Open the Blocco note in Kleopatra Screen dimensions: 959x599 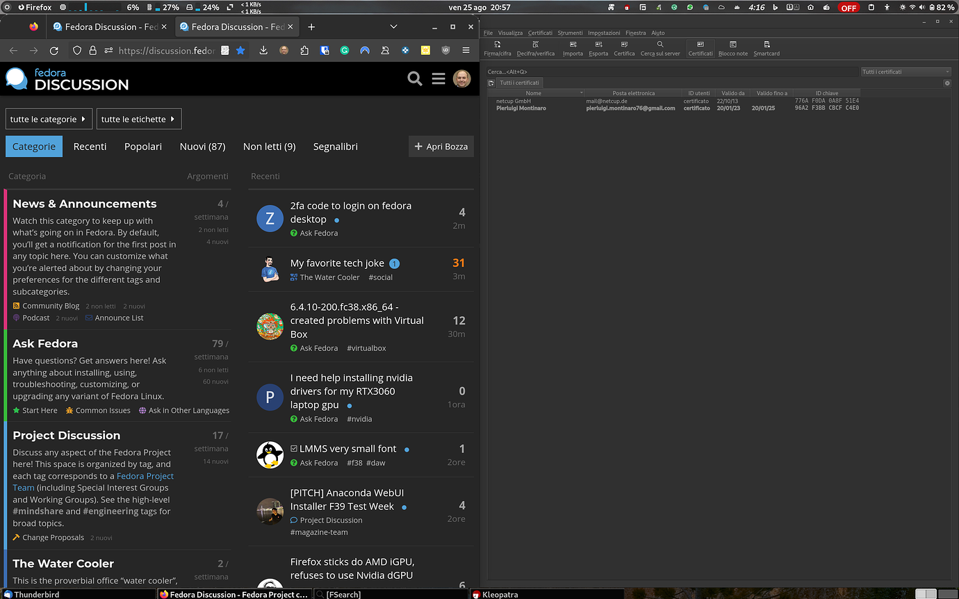coord(732,48)
